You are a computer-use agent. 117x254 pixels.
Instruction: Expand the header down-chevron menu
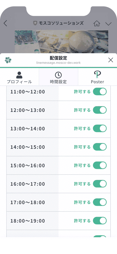click(109, 24)
